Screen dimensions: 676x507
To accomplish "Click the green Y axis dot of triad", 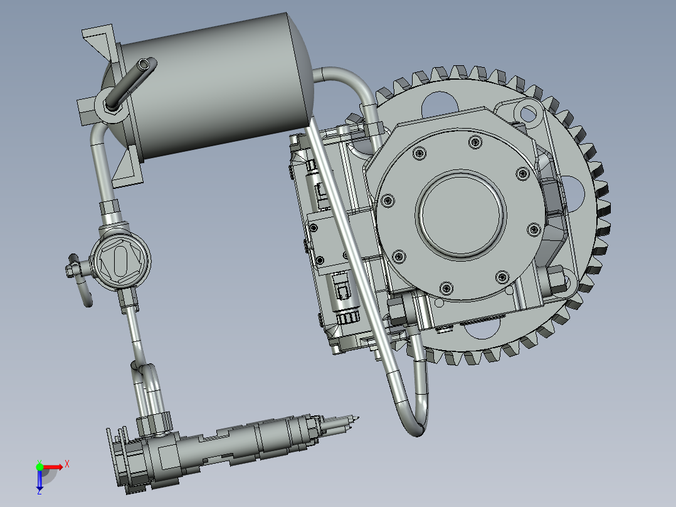I will pos(40,467).
